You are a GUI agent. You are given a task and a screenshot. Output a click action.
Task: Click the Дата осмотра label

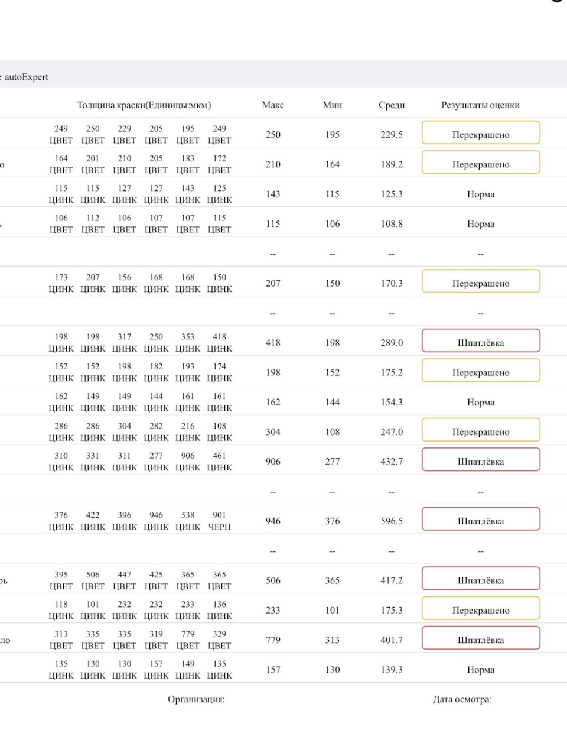pyautogui.click(x=462, y=699)
